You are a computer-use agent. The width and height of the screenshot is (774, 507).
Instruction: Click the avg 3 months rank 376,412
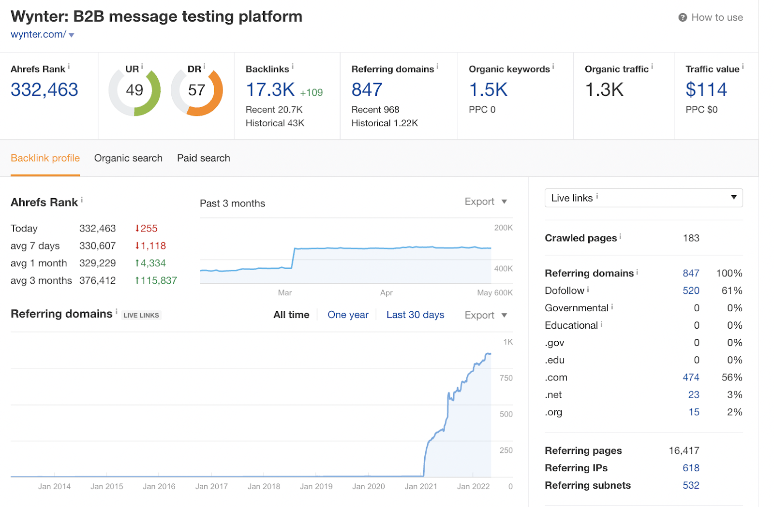pos(97,280)
